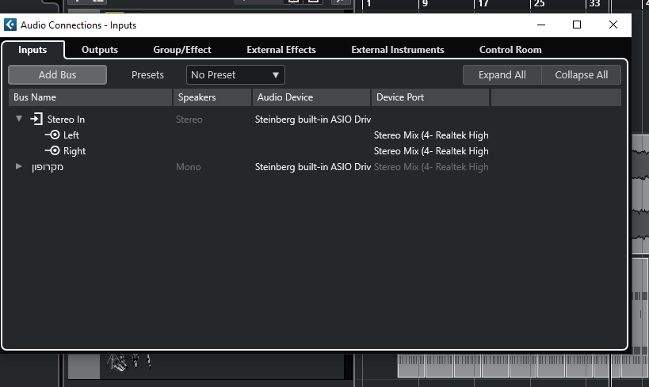
Task: Click the Add Bus button
Action: (x=58, y=75)
